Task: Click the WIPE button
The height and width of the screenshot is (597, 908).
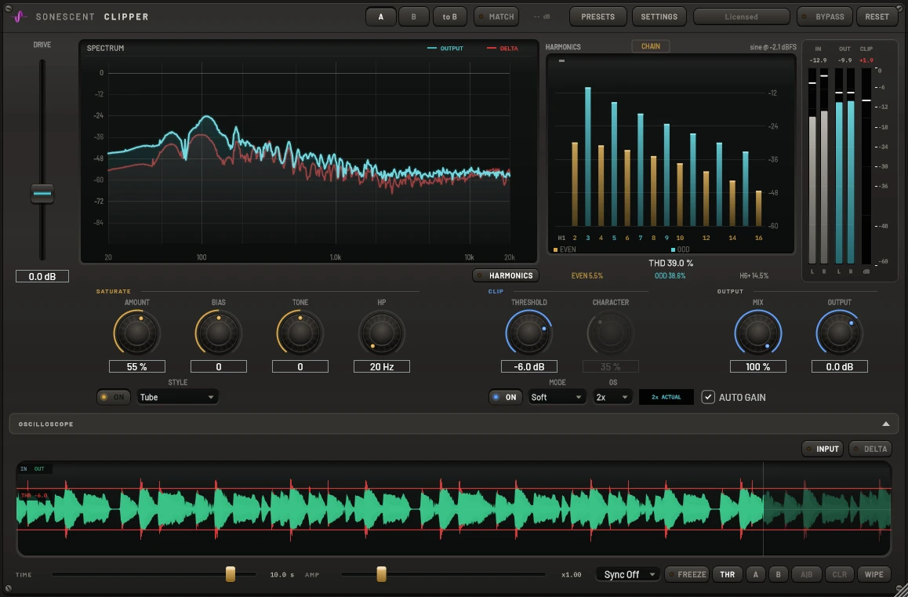Action: 873,574
